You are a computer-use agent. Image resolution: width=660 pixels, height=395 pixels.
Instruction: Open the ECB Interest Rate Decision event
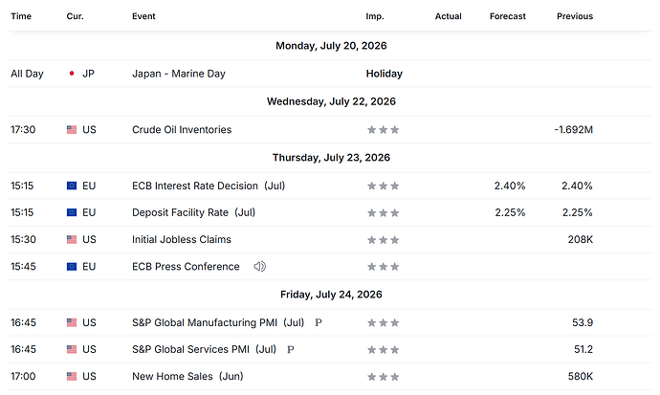(x=209, y=186)
